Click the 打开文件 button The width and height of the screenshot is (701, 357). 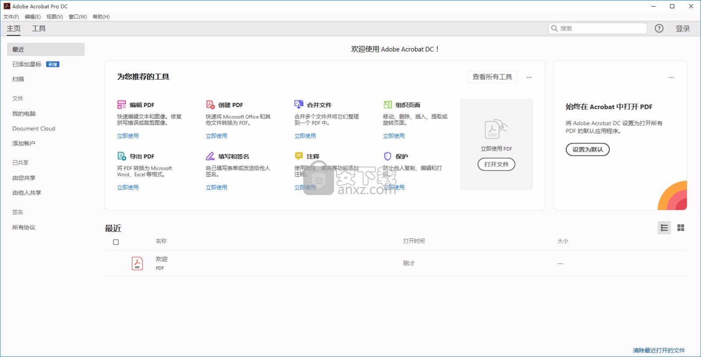point(496,164)
